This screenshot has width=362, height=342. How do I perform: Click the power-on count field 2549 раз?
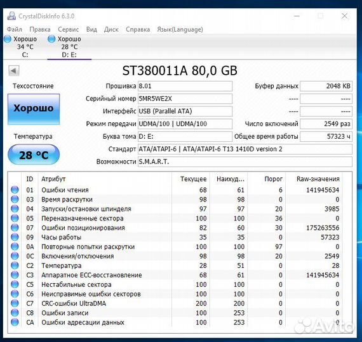326,124
